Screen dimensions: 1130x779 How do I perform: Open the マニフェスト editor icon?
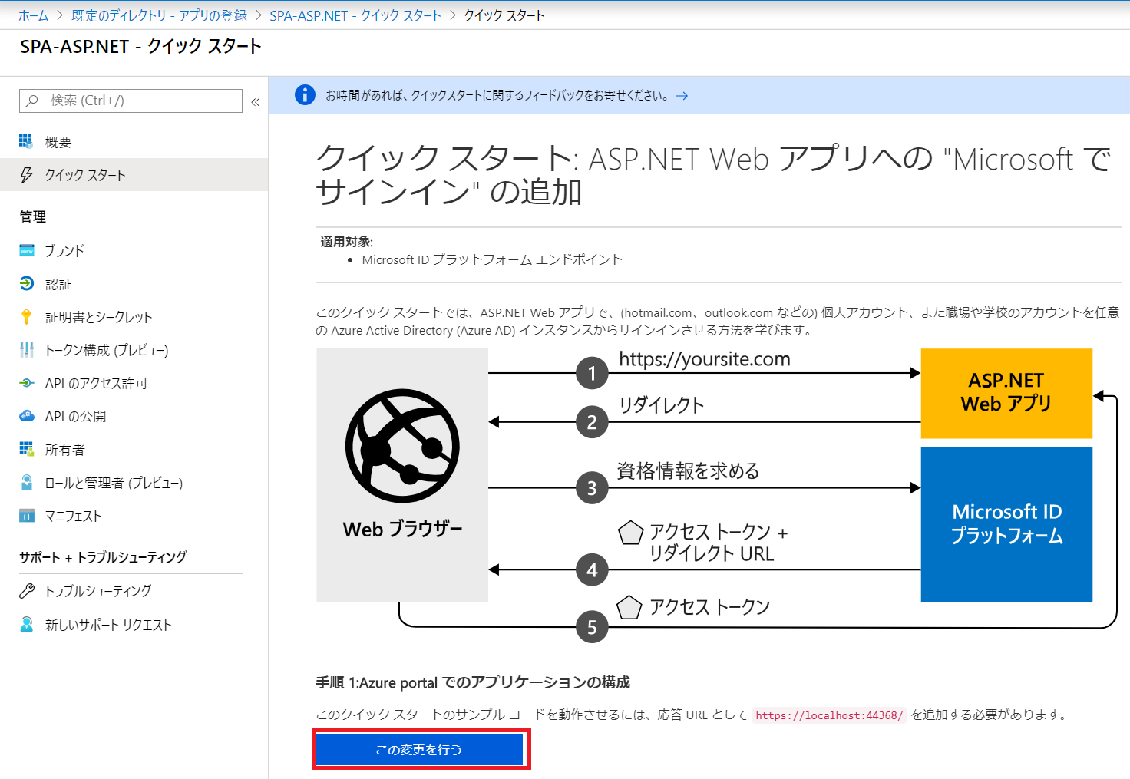[x=25, y=516]
